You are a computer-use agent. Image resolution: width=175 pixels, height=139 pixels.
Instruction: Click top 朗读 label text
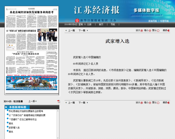pos(165,30)
